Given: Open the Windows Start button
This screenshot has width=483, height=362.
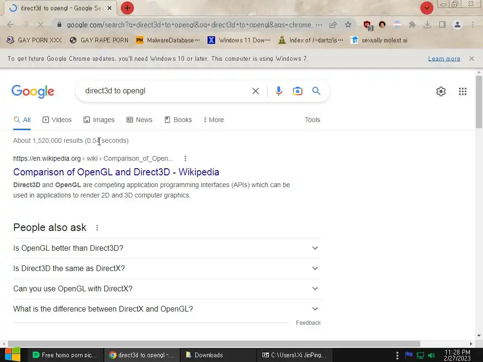Looking at the screenshot, I should [x=12, y=355].
